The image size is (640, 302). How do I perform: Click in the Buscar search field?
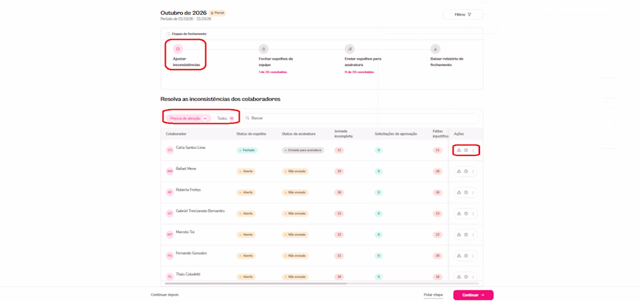[361, 118]
